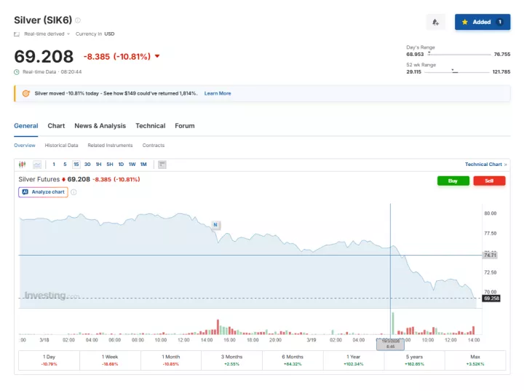Image resolution: width=524 pixels, height=391 pixels.
Task: Select the 1 Year performance cell
Action: tap(354, 360)
